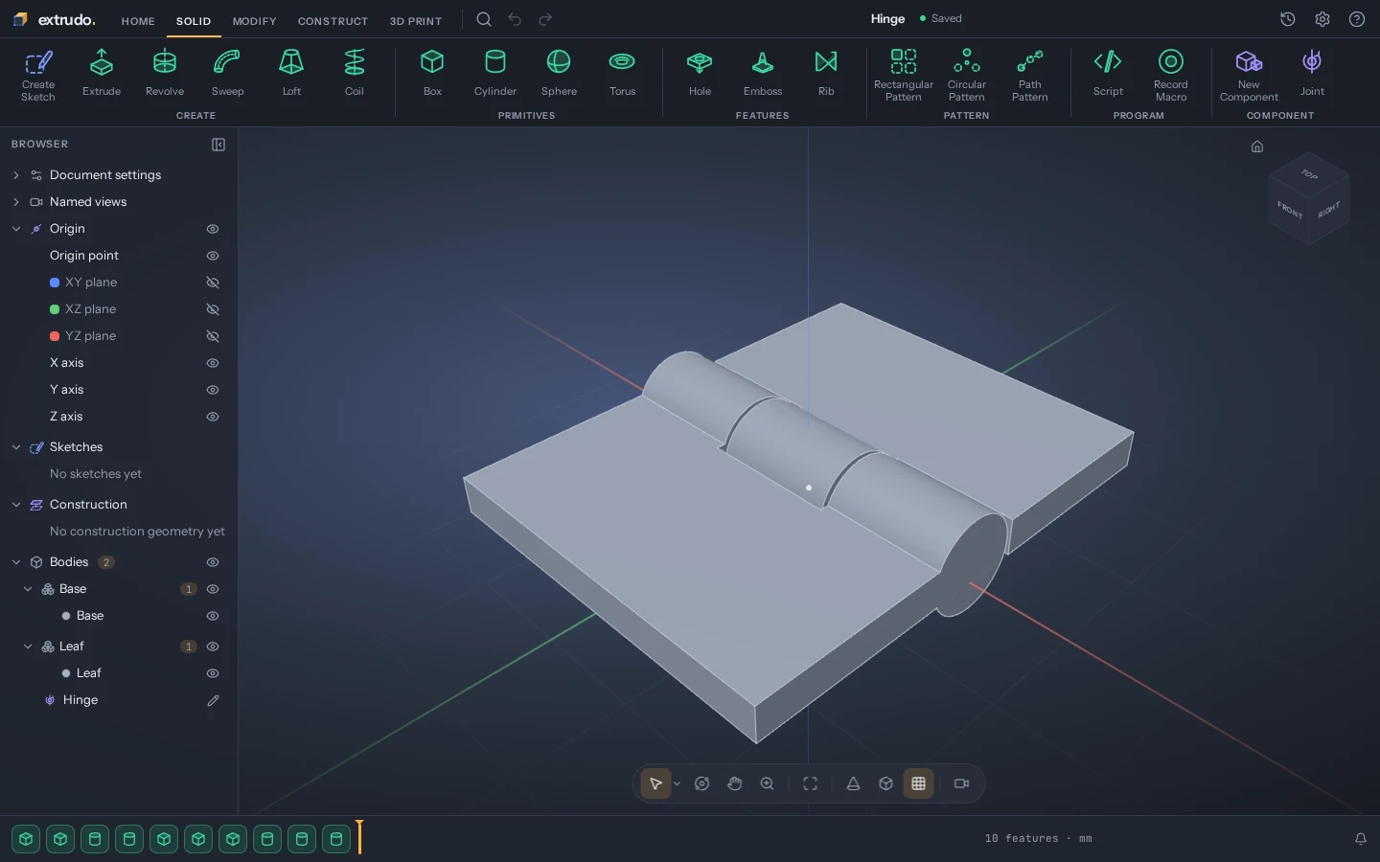Collapse the Browser panel

pyautogui.click(x=218, y=145)
